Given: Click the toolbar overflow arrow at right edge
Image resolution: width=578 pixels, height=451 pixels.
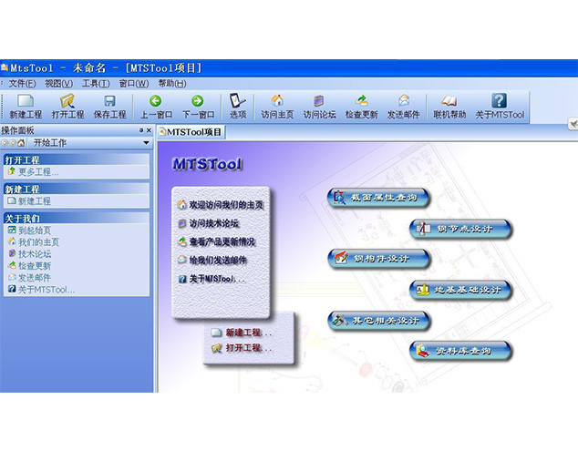Looking at the screenshot, I should [573, 124].
